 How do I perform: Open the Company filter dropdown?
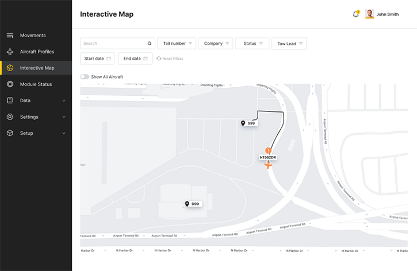[x=216, y=44]
